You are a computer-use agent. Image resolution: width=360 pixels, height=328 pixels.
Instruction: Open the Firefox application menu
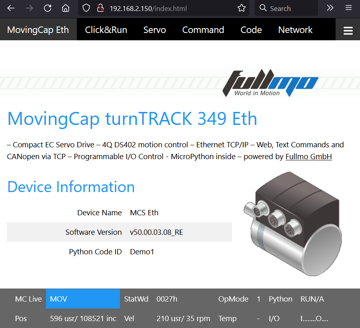[x=349, y=8]
